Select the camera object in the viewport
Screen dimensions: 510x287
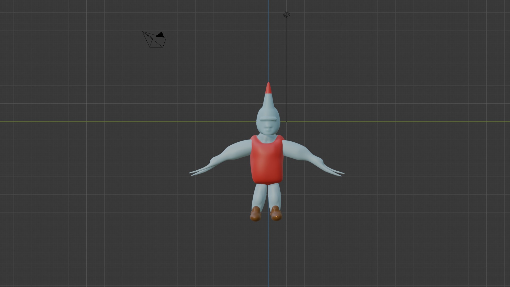154,40
